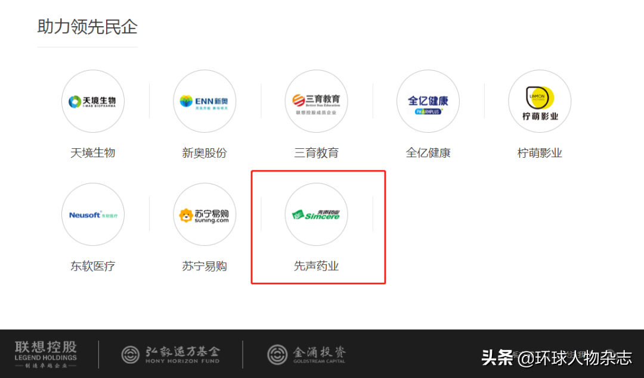The width and height of the screenshot is (644, 378).
Task: Click the 联想控股 Legend Holdings footer logo
Action: tap(46, 354)
